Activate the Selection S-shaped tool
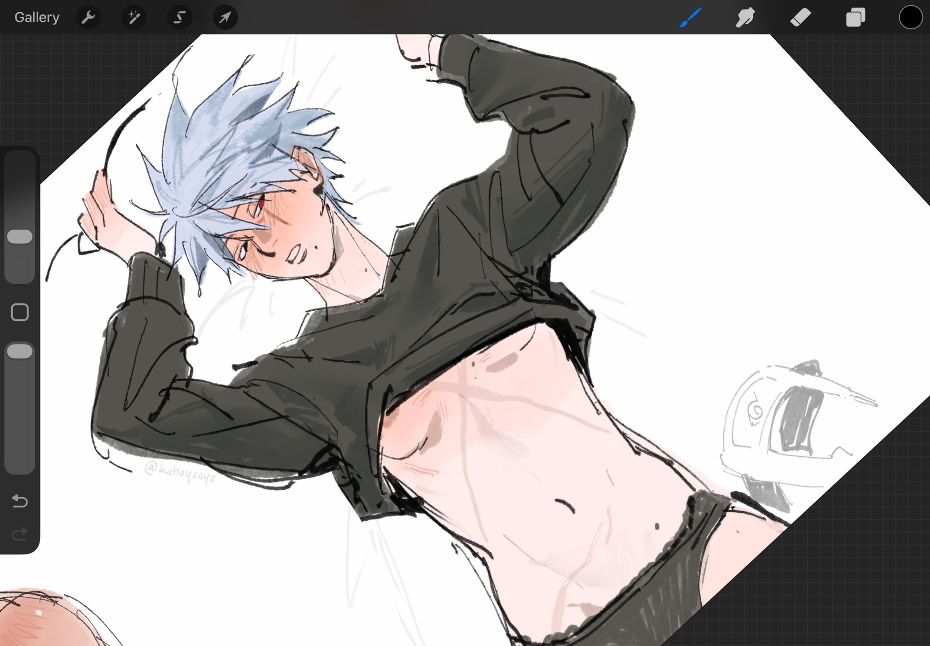The image size is (930, 646). 179,18
